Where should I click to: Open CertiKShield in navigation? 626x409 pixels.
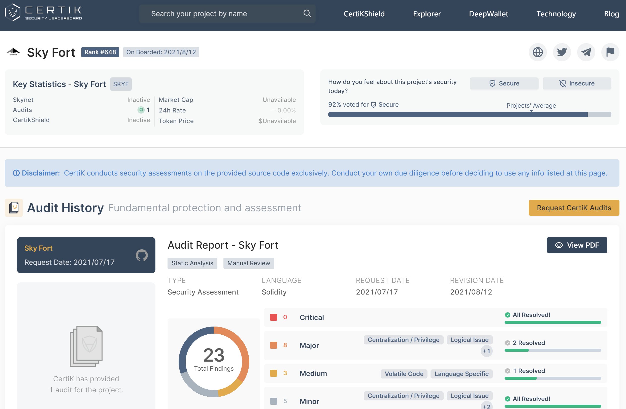click(x=364, y=14)
